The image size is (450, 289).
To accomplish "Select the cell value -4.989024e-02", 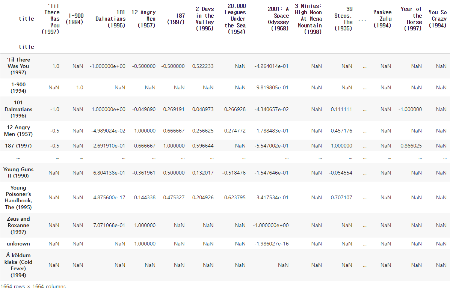I will click(108, 131).
